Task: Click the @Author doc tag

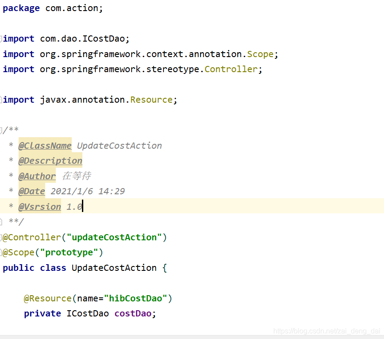Action: pos(37,176)
